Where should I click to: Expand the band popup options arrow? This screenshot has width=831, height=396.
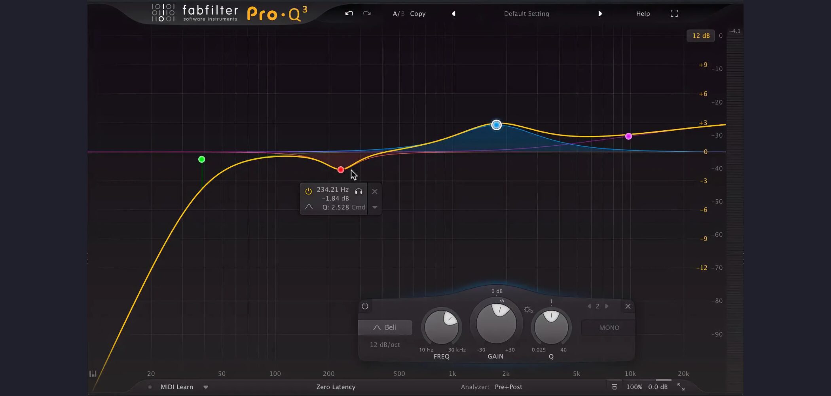pyautogui.click(x=375, y=207)
